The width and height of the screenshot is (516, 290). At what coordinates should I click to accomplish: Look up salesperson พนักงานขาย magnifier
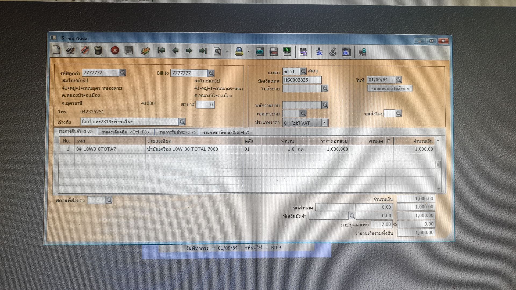click(x=325, y=105)
